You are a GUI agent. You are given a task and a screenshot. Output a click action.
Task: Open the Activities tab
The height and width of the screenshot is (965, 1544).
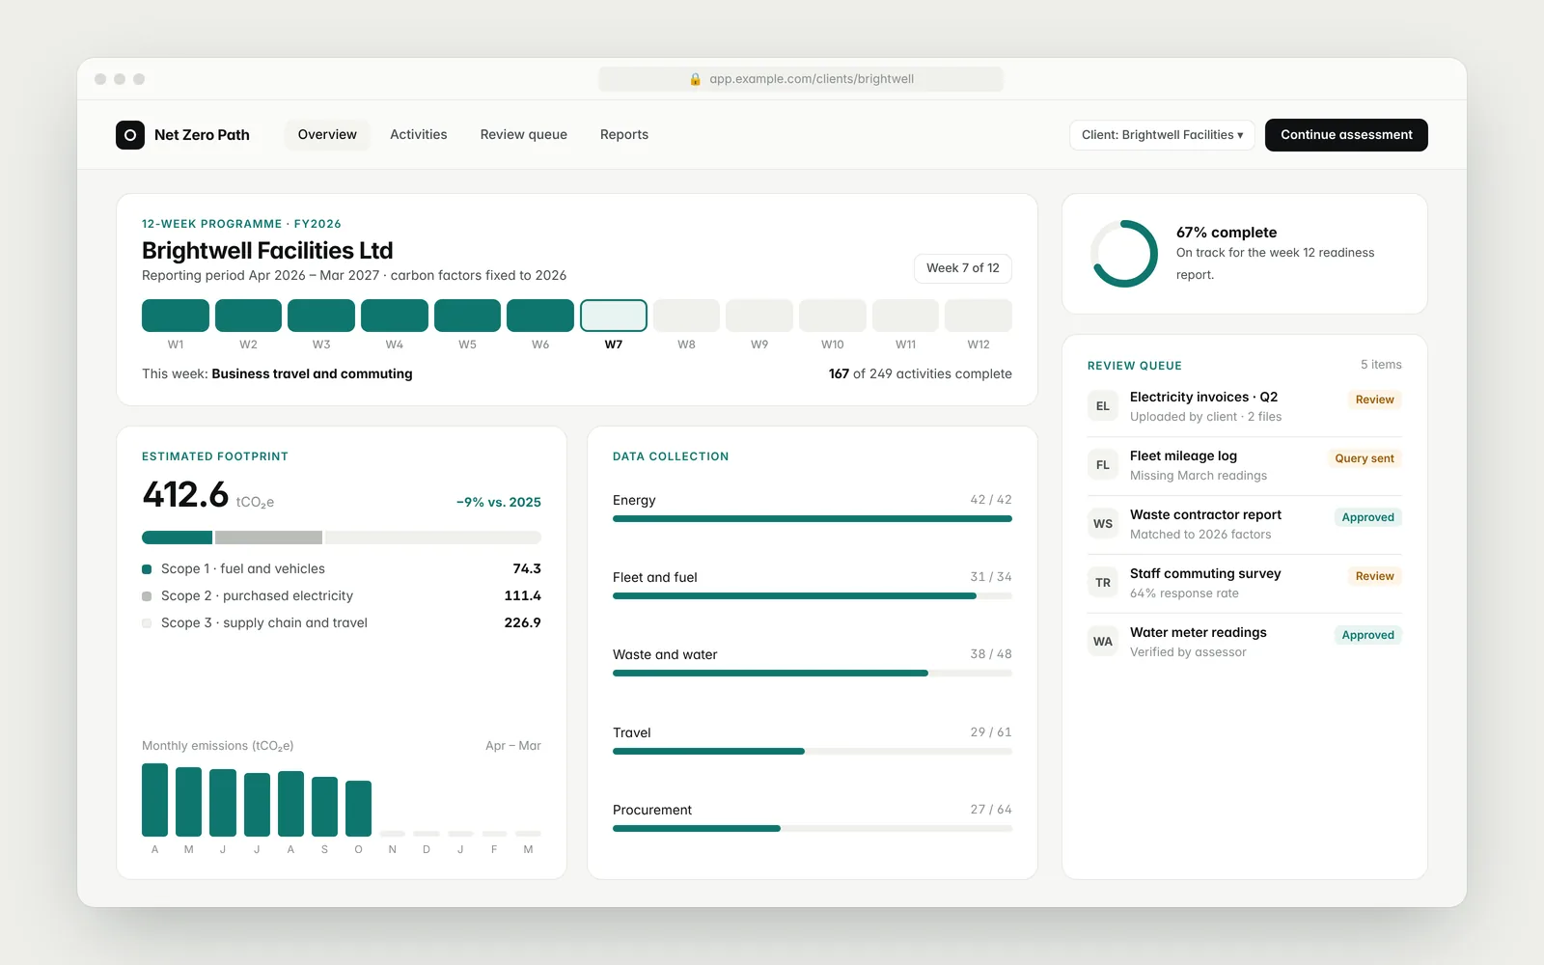pyautogui.click(x=419, y=135)
